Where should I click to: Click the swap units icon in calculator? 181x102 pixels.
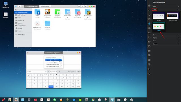click(x=59, y=72)
